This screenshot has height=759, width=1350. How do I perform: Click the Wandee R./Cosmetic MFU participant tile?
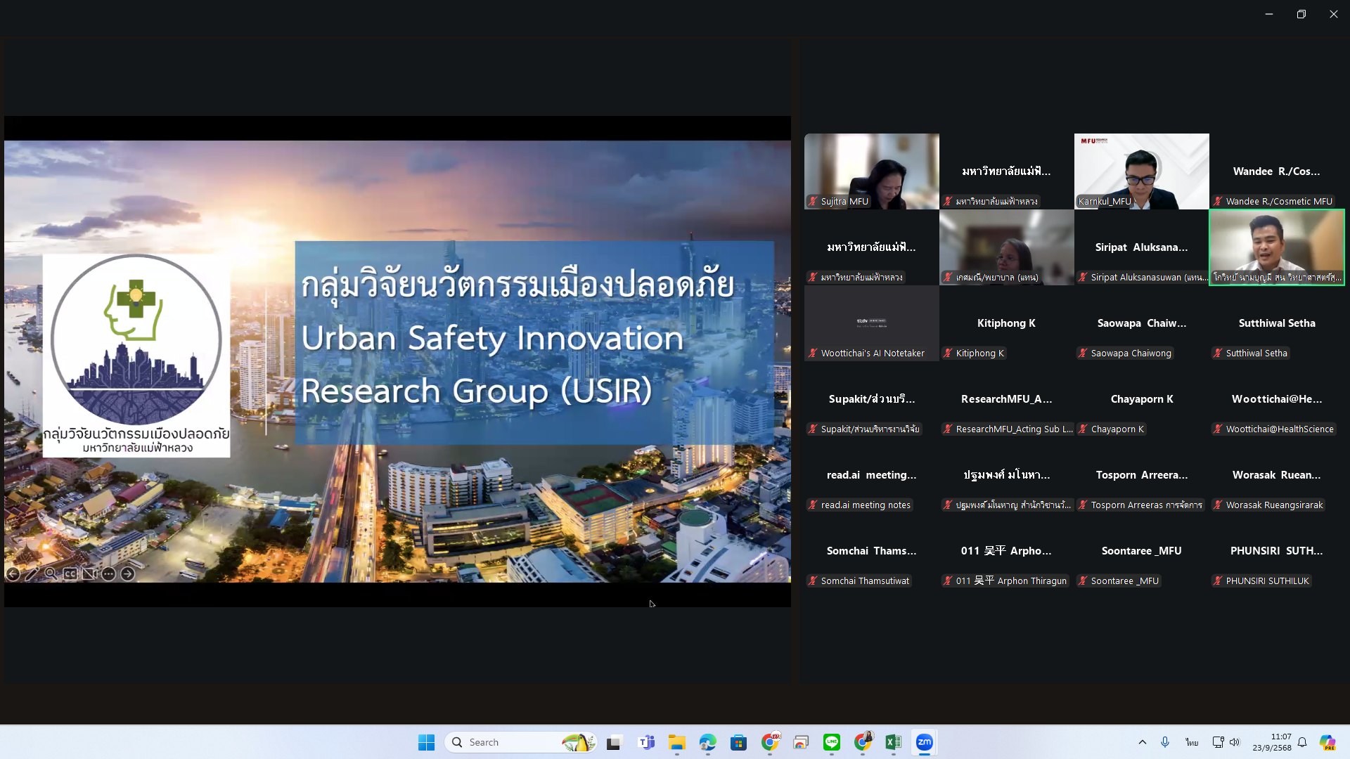point(1276,171)
